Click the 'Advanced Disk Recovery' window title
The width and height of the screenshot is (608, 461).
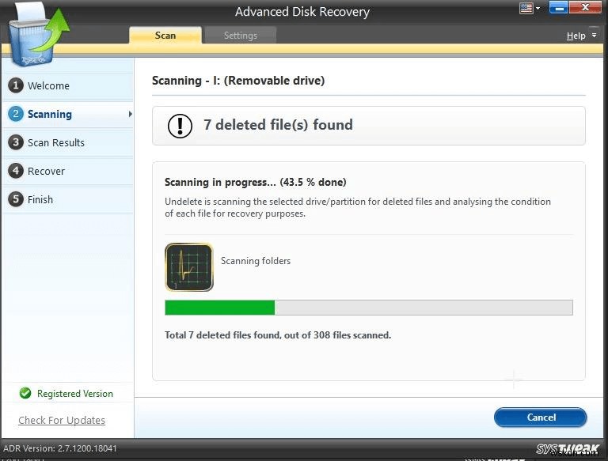point(302,12)
